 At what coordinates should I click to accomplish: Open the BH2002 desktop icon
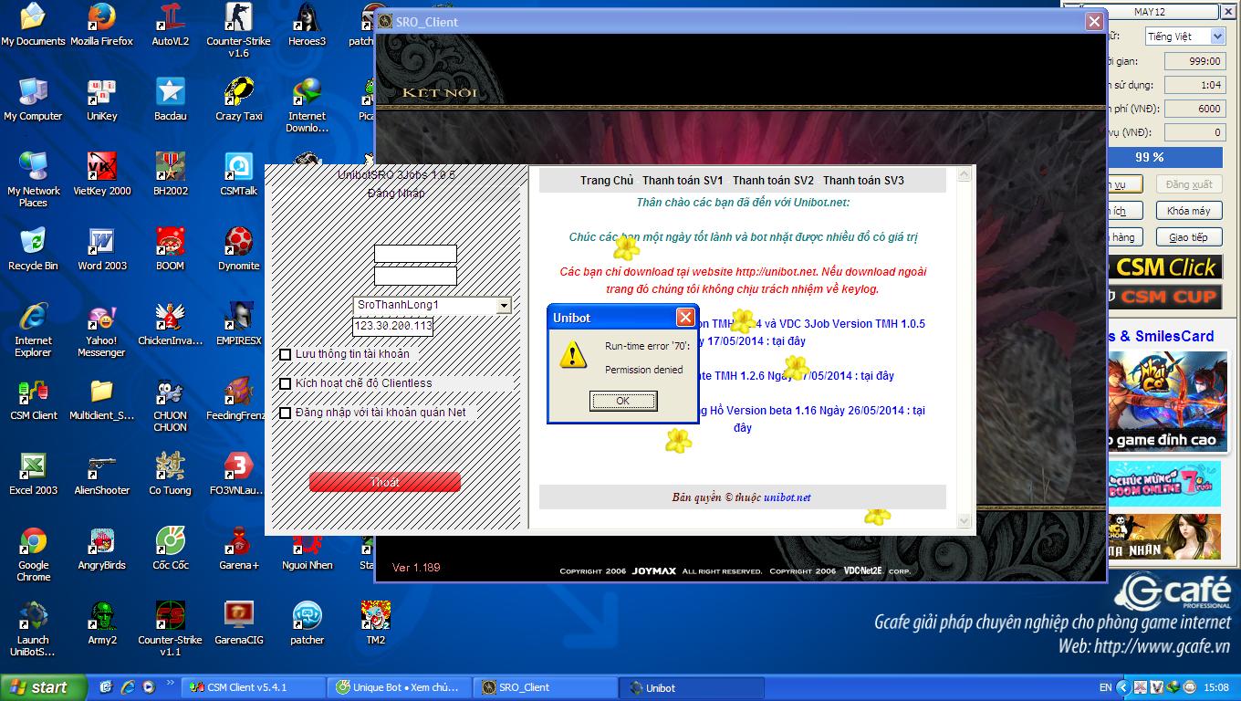click(x=170, y=174)
